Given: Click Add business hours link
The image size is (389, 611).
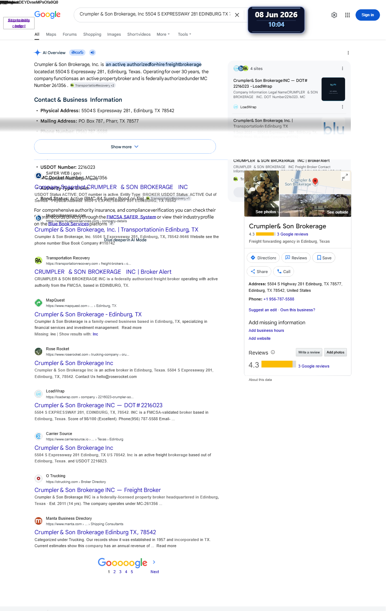Looking at the screenshot, I should coord(266,331).
